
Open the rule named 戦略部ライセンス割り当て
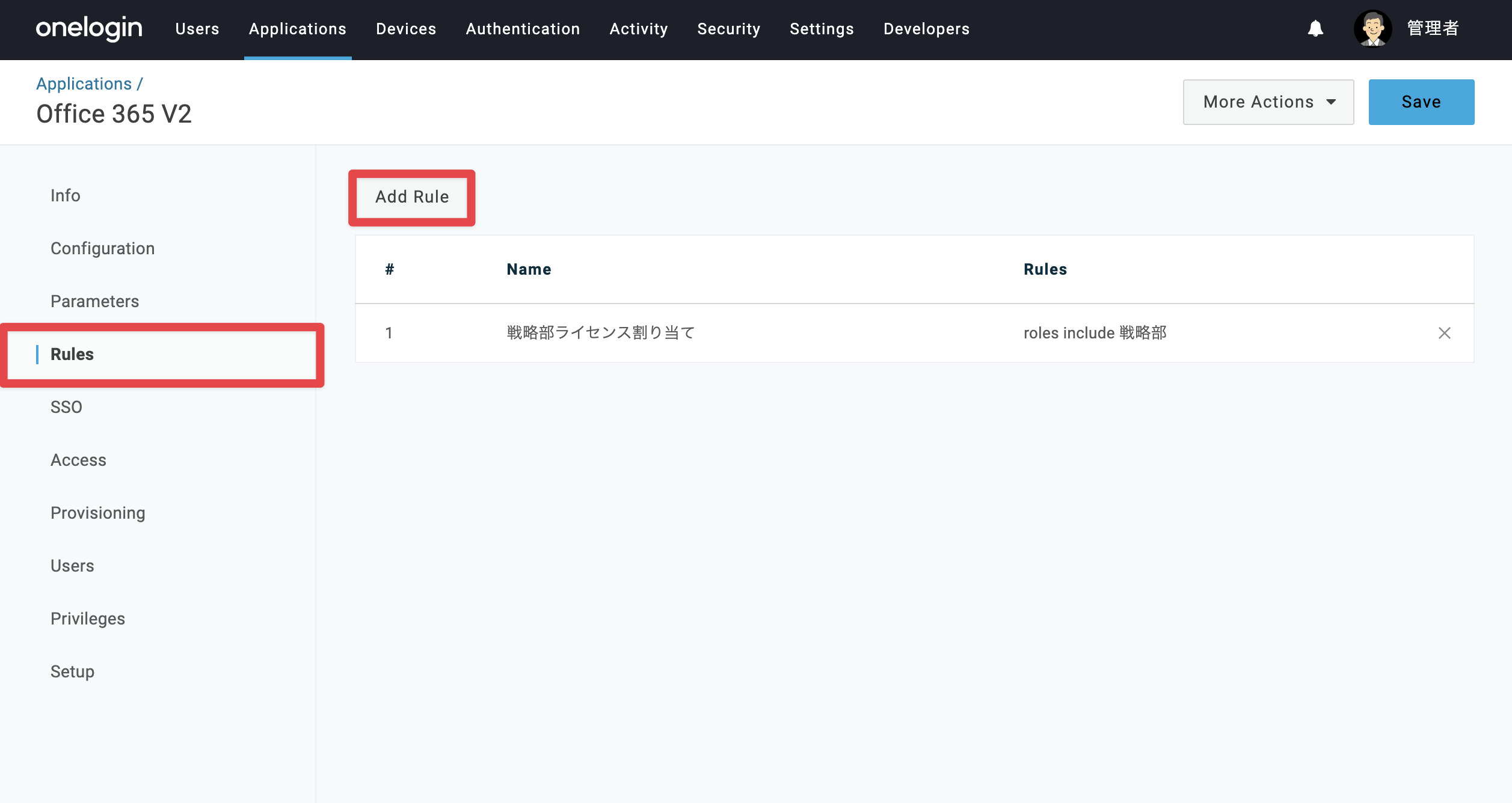tap(601, 333)
